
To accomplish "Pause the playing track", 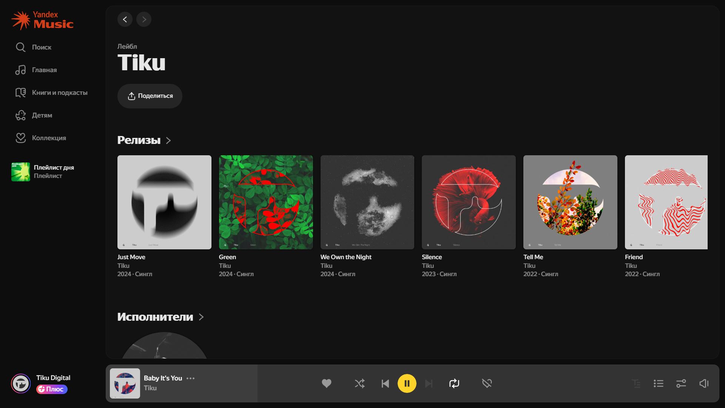I will pyautogui.click(x=407, y=383).
